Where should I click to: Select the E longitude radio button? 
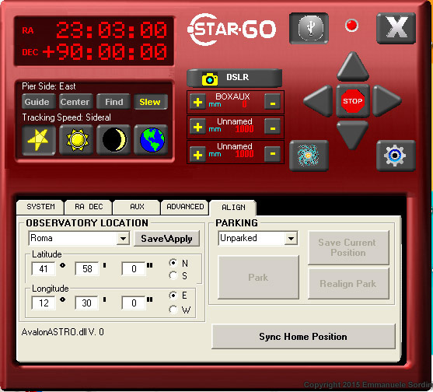pos(173,296)
